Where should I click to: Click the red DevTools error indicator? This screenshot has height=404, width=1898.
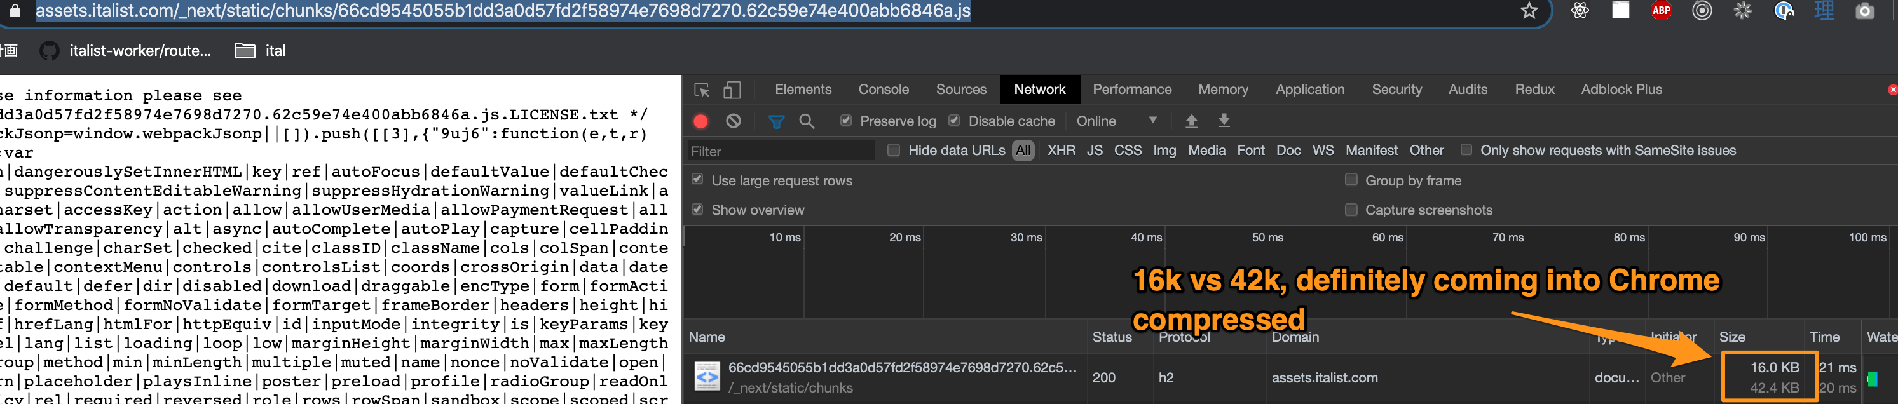[1892, 89]
